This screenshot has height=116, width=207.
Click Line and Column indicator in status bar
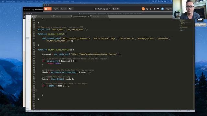click(35, 111)
